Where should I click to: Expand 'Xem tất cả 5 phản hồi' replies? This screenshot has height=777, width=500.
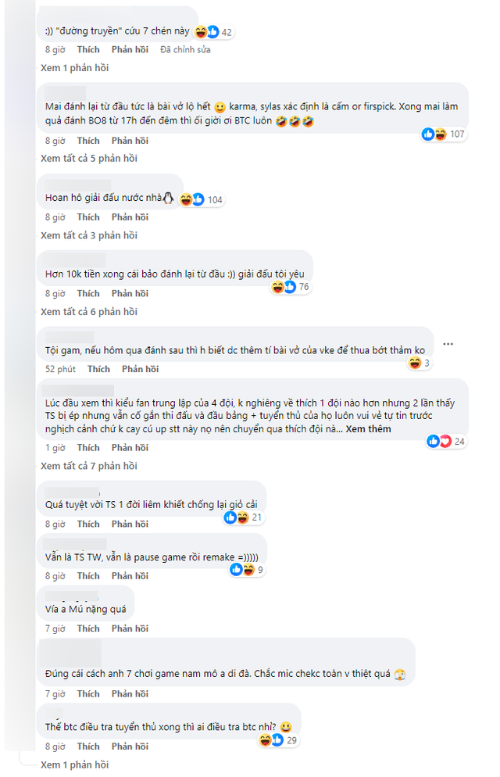(89, 159)
